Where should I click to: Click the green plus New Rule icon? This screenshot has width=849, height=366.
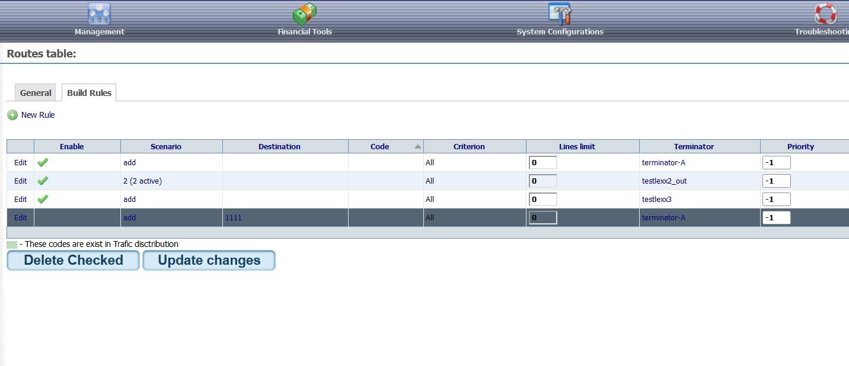(12, 114)
